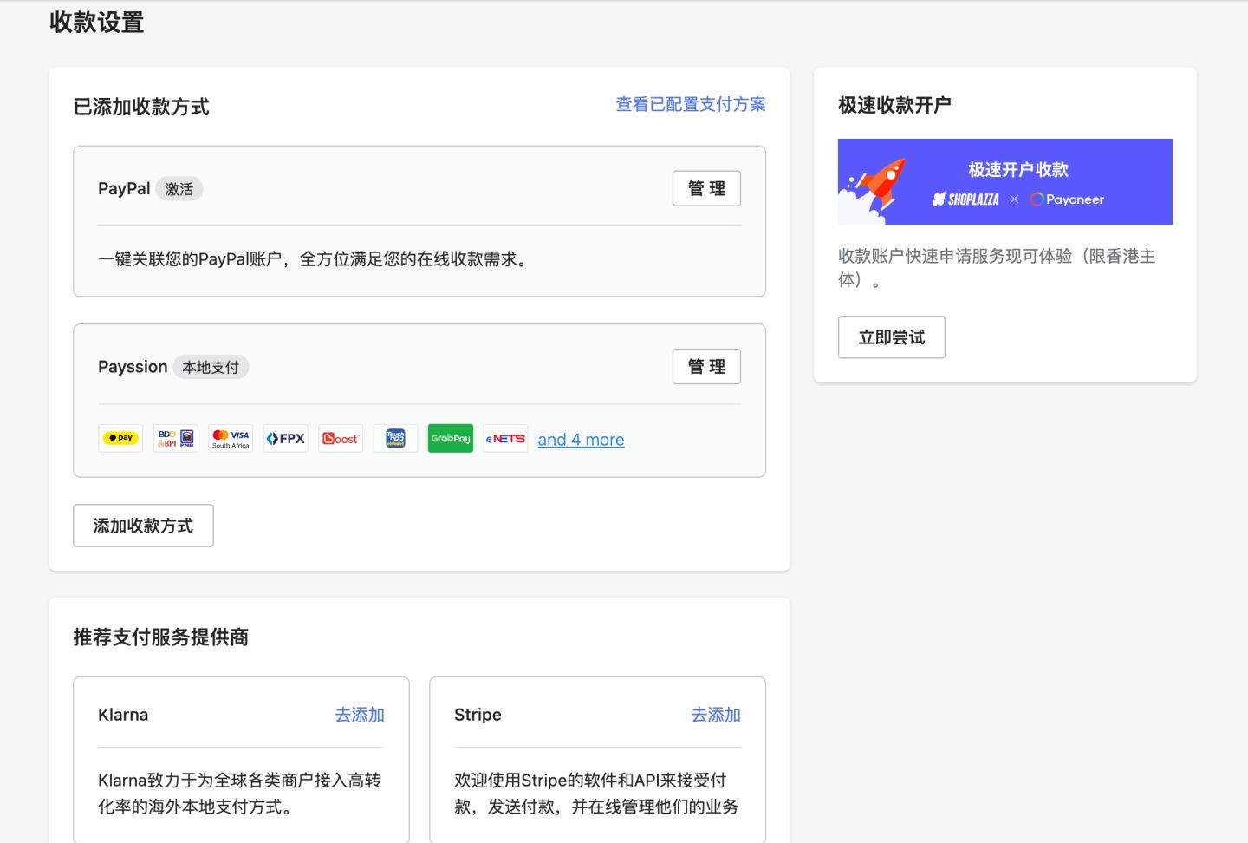The width and height of the screenshot is (1248, 843).
Task: Click the Boost payment icon
Action: [x=341, y=438]
